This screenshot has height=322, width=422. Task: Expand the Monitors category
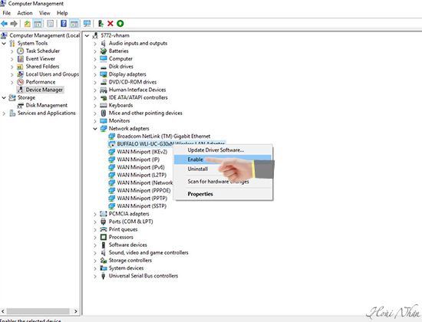coord(95,121)
